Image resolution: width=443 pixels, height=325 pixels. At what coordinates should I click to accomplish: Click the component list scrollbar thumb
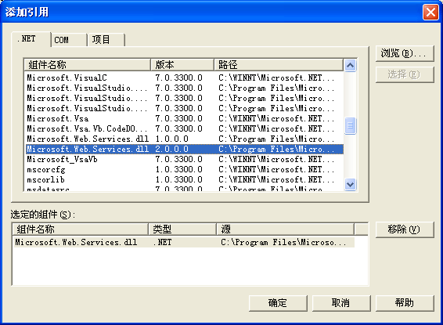tap(351, 125)
